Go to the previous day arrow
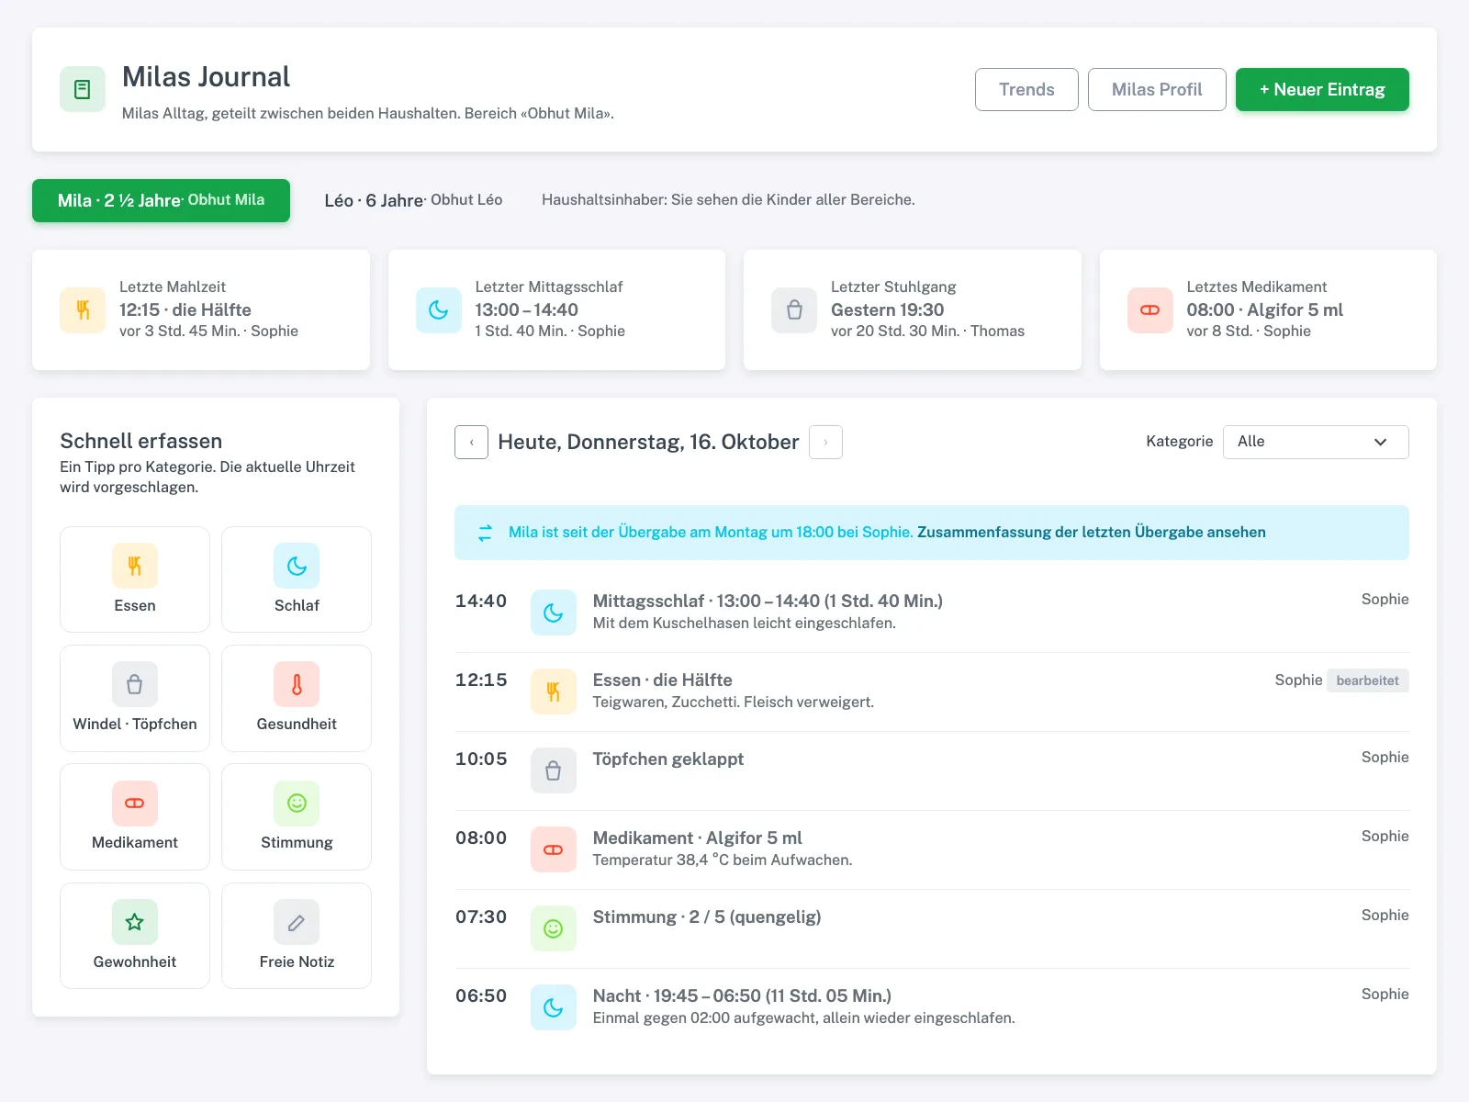The height and width of the screenshot is (1102, 1469). coord(471,442)
